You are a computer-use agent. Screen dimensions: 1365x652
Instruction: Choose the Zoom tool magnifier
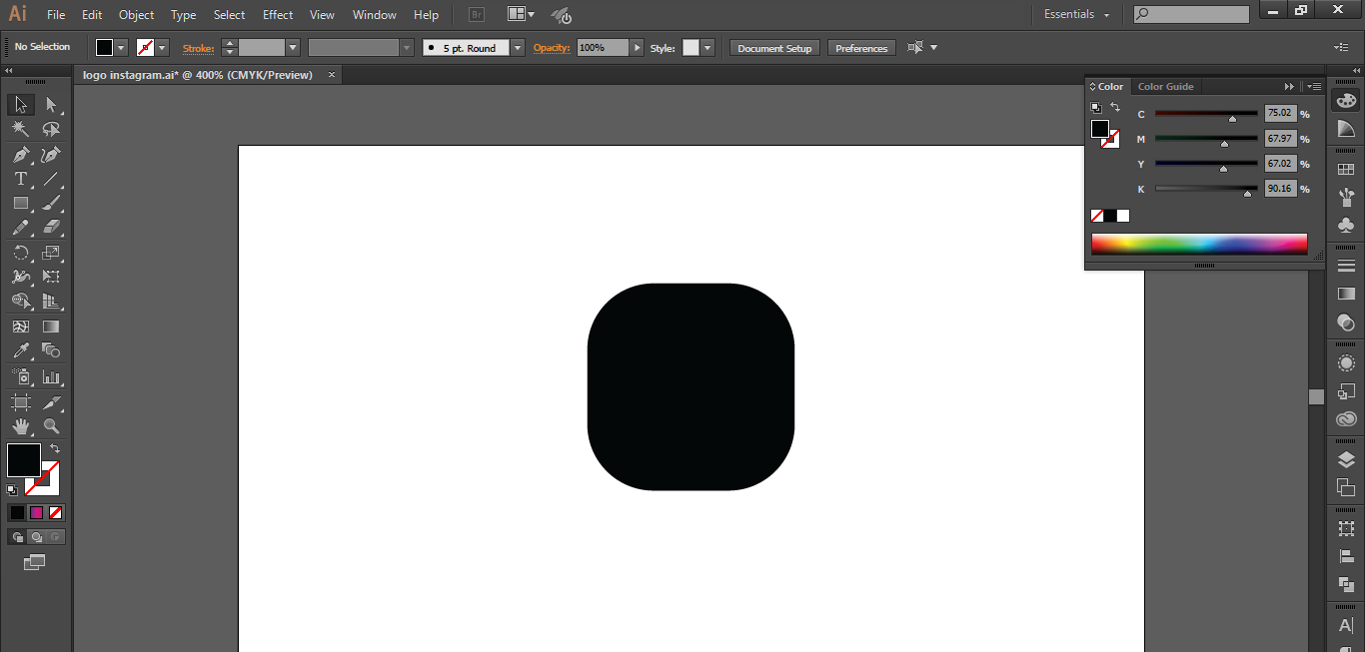(51, 426)
